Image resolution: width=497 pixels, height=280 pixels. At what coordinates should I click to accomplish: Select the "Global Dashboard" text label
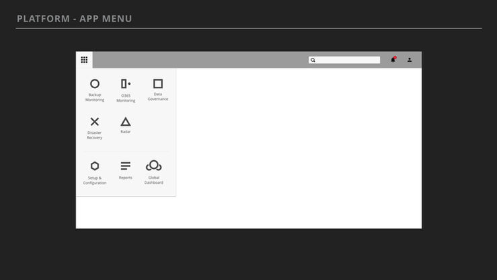click(x=154, y=180)
